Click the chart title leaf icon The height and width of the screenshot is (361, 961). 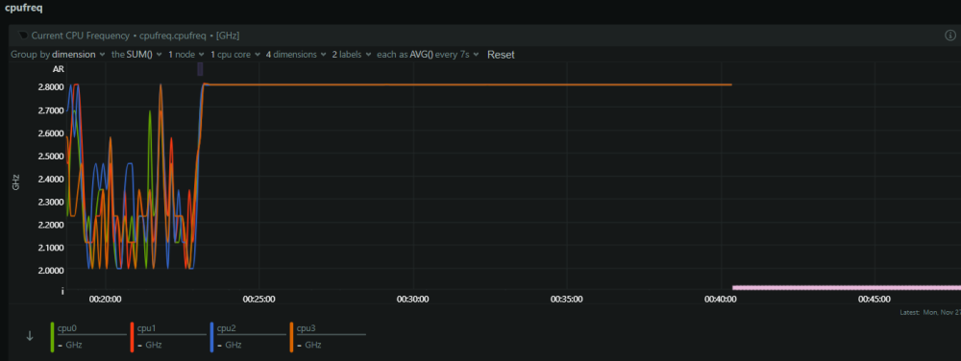[x=24, y=36]
